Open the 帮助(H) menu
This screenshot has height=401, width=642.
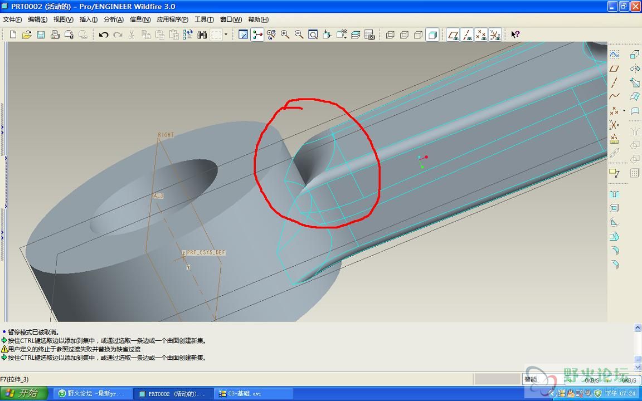tap(259, 19)
